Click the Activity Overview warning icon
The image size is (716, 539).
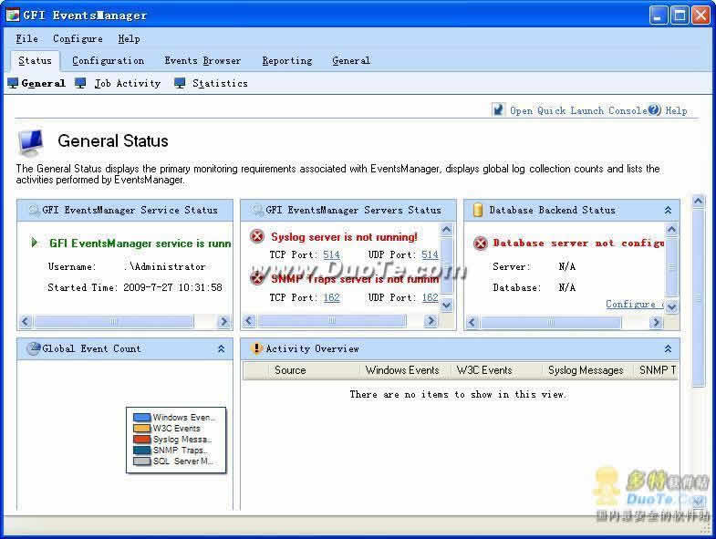pyautogui.click(x=256, y=348)
